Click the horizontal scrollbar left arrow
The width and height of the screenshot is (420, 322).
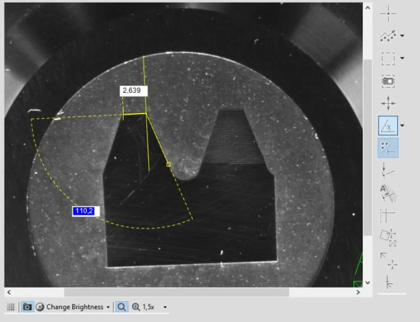click(9, 292)
